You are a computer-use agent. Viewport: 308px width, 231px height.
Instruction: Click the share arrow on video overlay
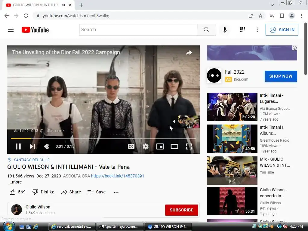(x=189, y=53)
